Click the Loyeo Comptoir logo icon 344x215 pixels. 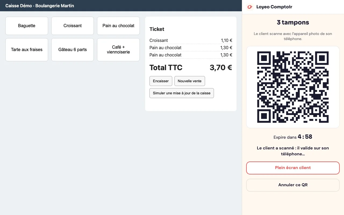tap(250, 7)
